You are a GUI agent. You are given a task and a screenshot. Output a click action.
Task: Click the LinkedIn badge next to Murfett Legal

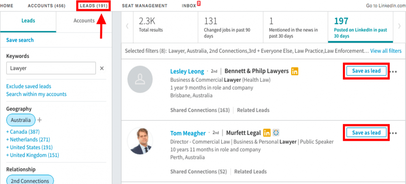coord(267,133)
